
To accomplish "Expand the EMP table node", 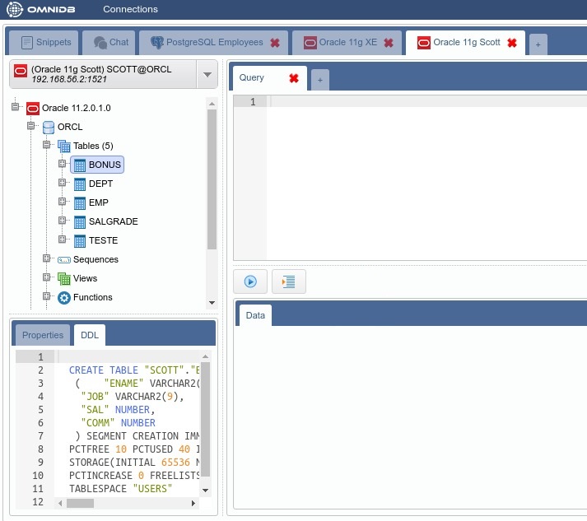I will pyautogui.click(x=62, y=202).
